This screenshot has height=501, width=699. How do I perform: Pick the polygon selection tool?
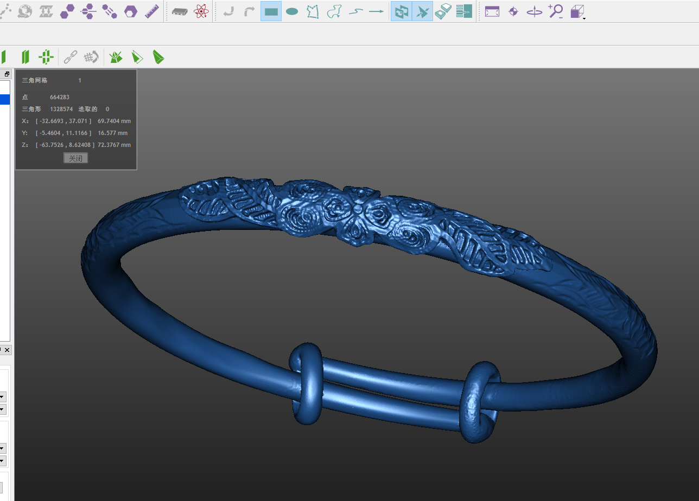[x=313, y=11]
